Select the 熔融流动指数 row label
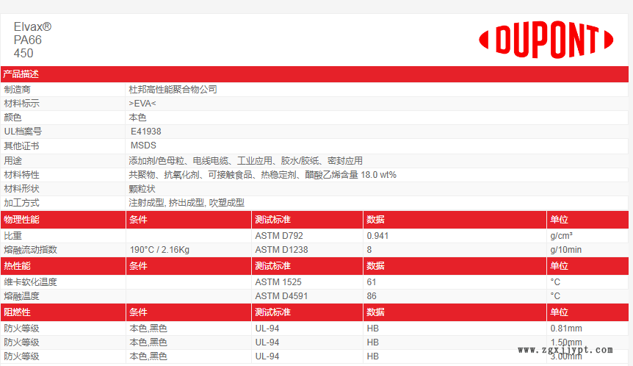The height and width of the screenshot is (366, 633). (30, 250)
